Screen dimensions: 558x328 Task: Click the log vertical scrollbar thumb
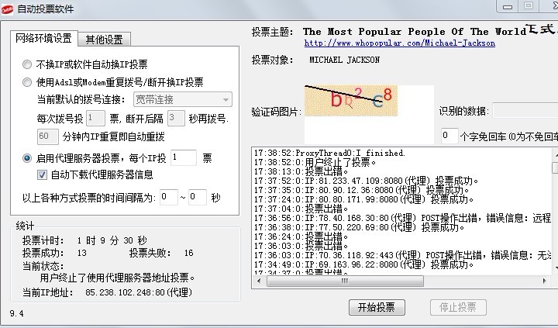(x=555, y=167)
